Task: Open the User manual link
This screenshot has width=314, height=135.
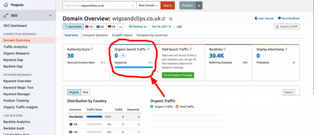Action: coord(264,18)
